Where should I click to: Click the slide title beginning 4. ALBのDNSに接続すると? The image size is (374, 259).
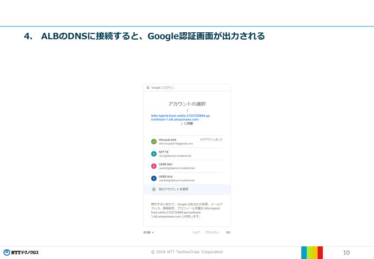[144, 36]
